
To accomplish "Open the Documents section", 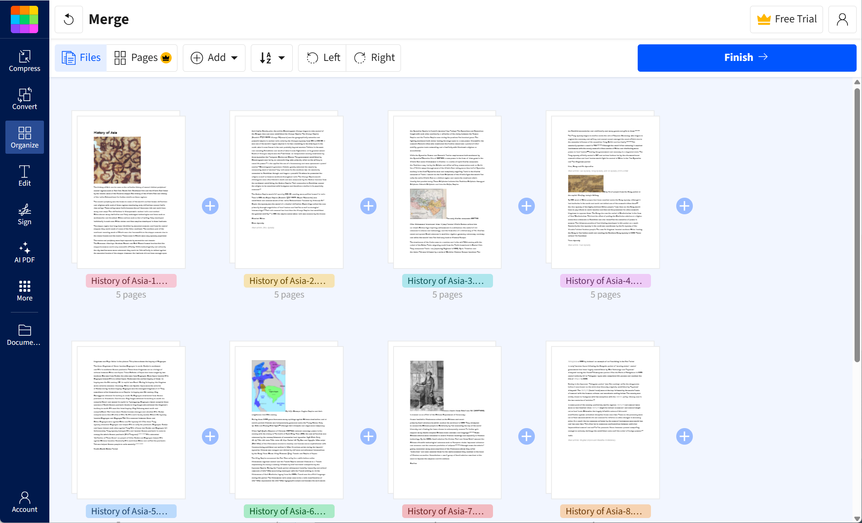I will (x=24, y=334).
